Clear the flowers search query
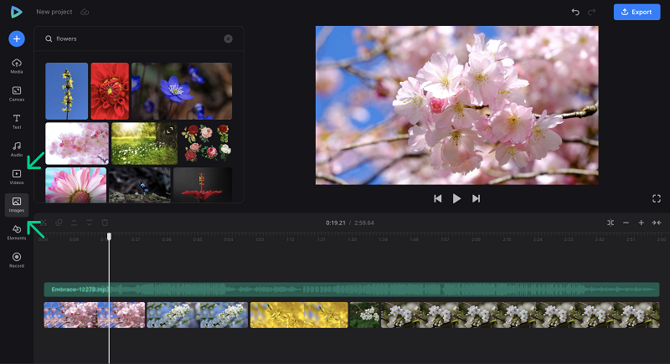This screenshot has height=364, width=670. click(x=228, y=38)
